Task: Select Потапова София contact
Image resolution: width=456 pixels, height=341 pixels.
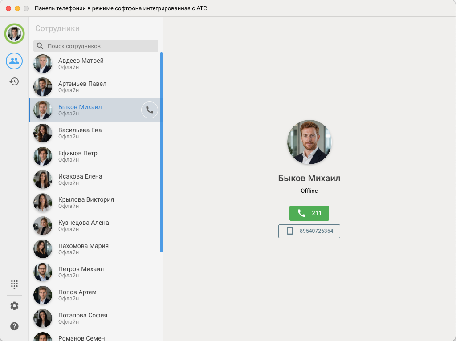Action: [x=95, y=318]
